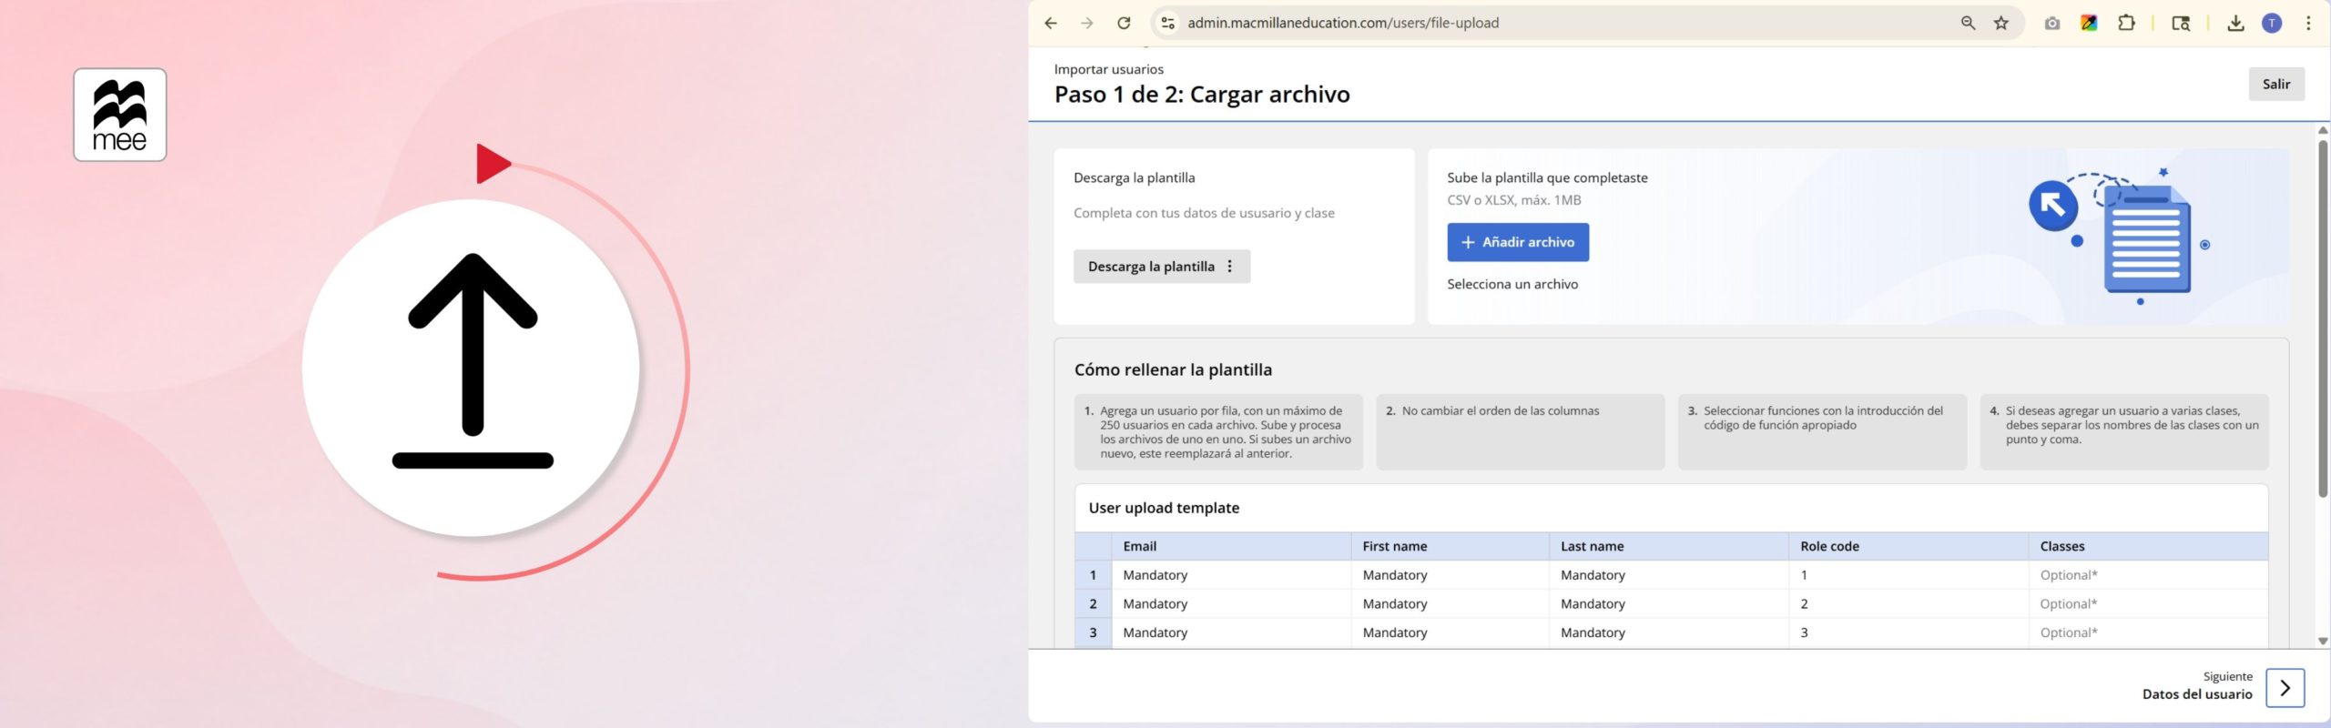Open browser downloads
Image resolution: width=2331 pixels, height=728 pixels.
[x=2235, y=24]
